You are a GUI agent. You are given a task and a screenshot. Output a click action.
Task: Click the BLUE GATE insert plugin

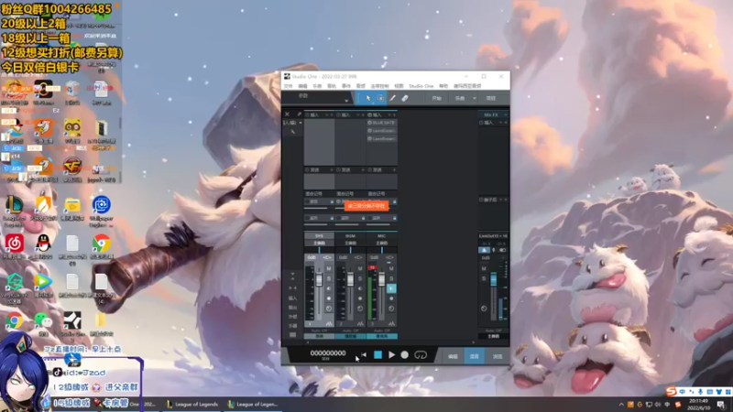click(x=382, y=123)
